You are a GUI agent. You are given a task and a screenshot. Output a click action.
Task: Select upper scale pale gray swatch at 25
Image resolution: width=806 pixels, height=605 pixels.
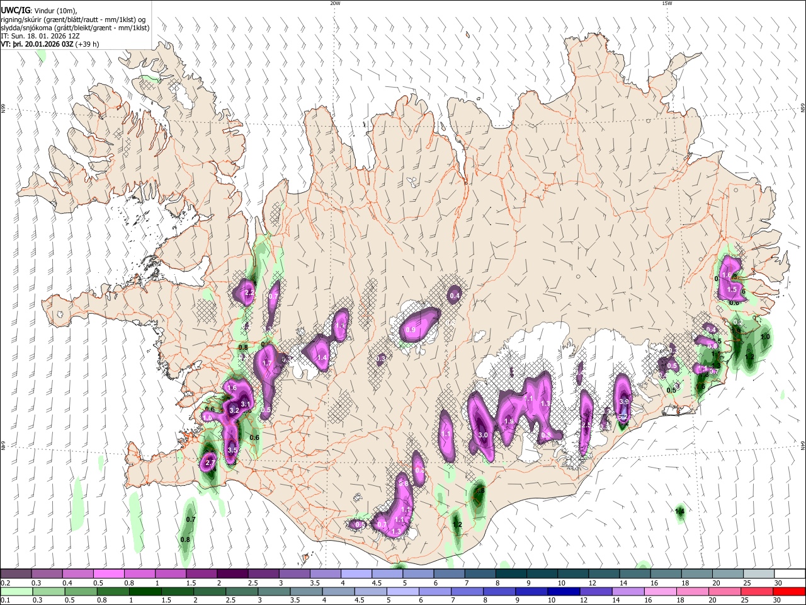tap(758, 574)
